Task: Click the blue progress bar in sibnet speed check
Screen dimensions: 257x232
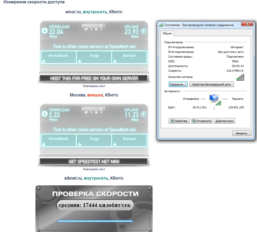Action: (95, 221)
